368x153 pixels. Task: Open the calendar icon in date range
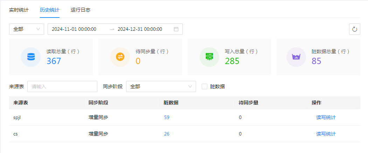176,29
